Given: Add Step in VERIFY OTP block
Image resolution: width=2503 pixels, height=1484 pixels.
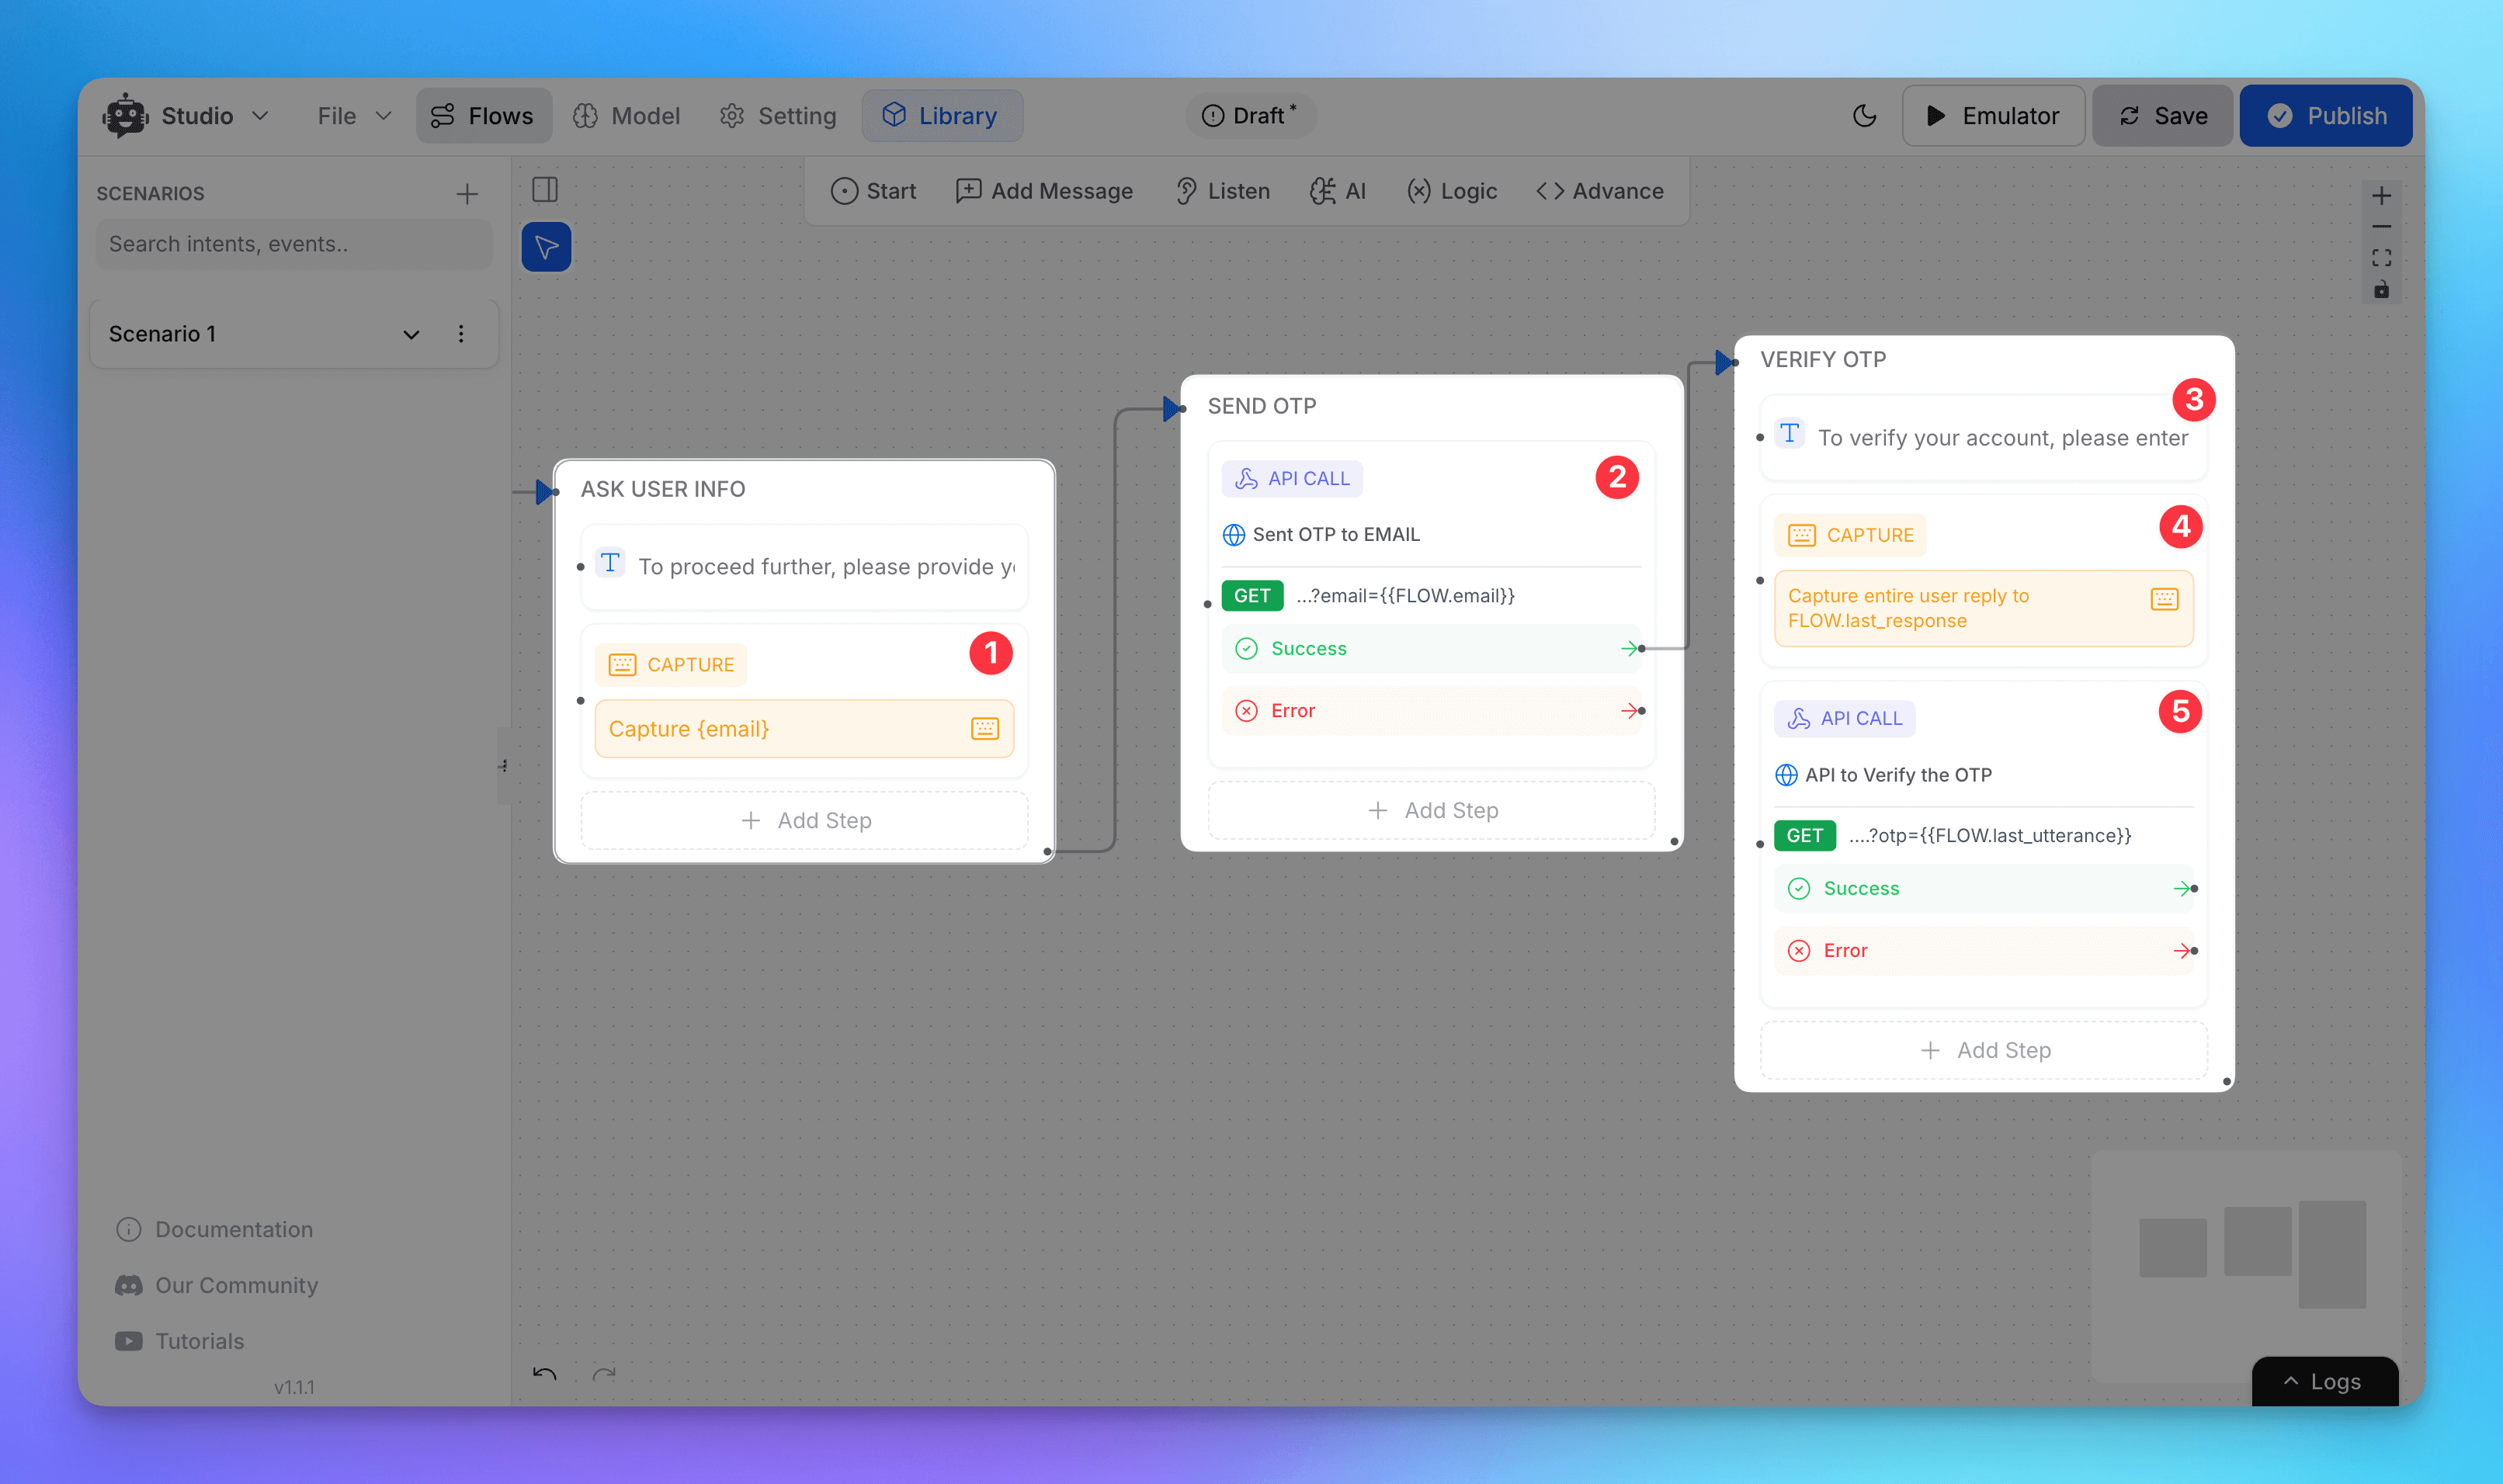Looking at the screenshot, I should click(x=1984, y=1051).
